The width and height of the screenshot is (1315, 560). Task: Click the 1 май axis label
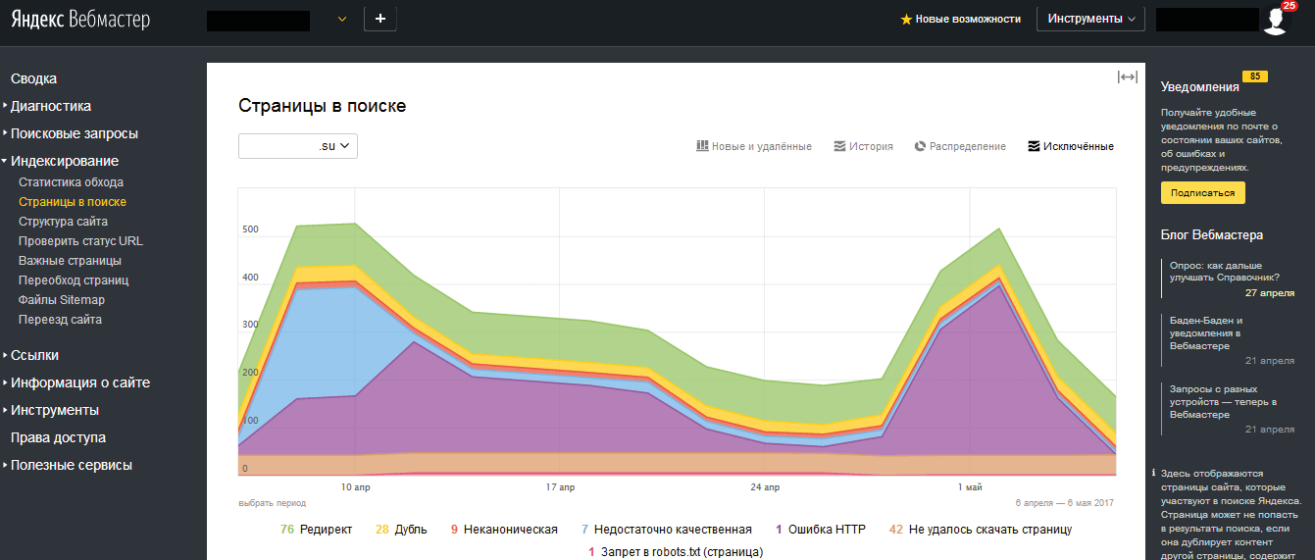point(970,486)
